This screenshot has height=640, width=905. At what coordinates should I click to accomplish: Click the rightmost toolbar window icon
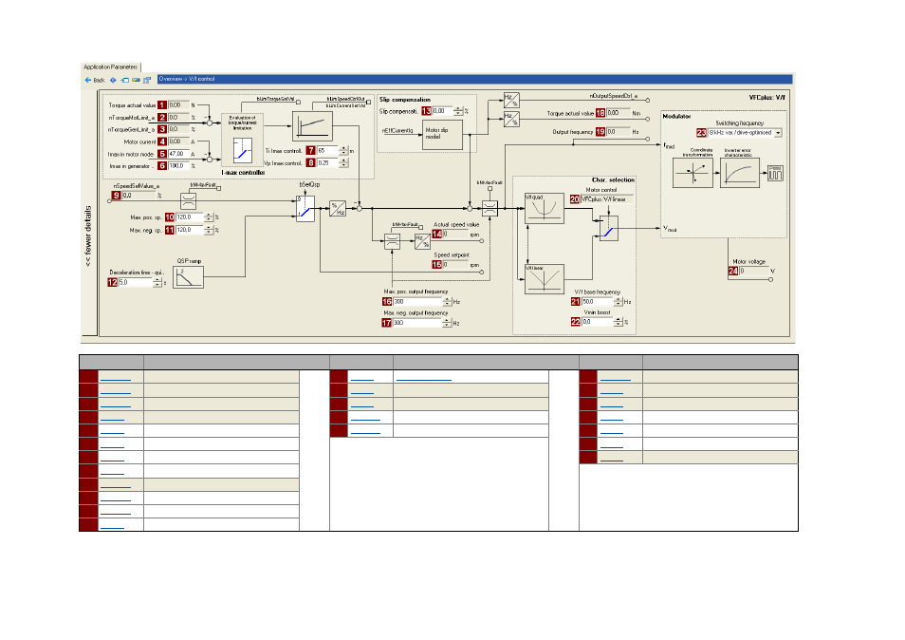tap(147, 81)
